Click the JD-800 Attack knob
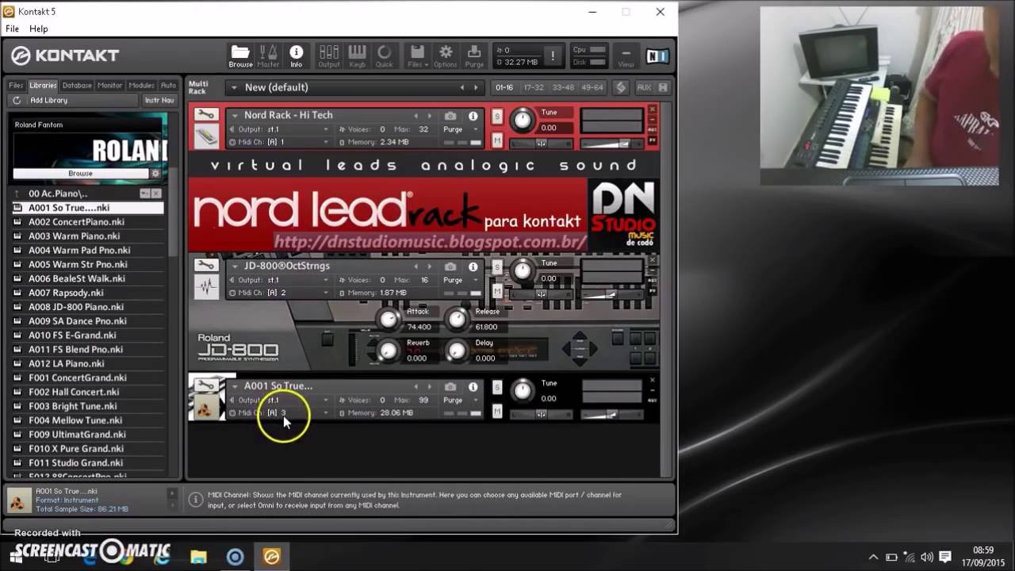This screenshot has height=571, width=1015. point(387,319)
